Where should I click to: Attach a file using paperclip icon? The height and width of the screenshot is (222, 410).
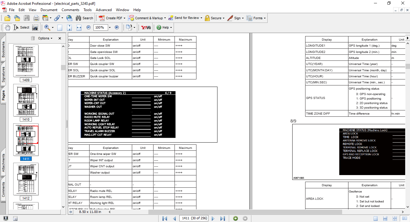(x=57, y=18)
